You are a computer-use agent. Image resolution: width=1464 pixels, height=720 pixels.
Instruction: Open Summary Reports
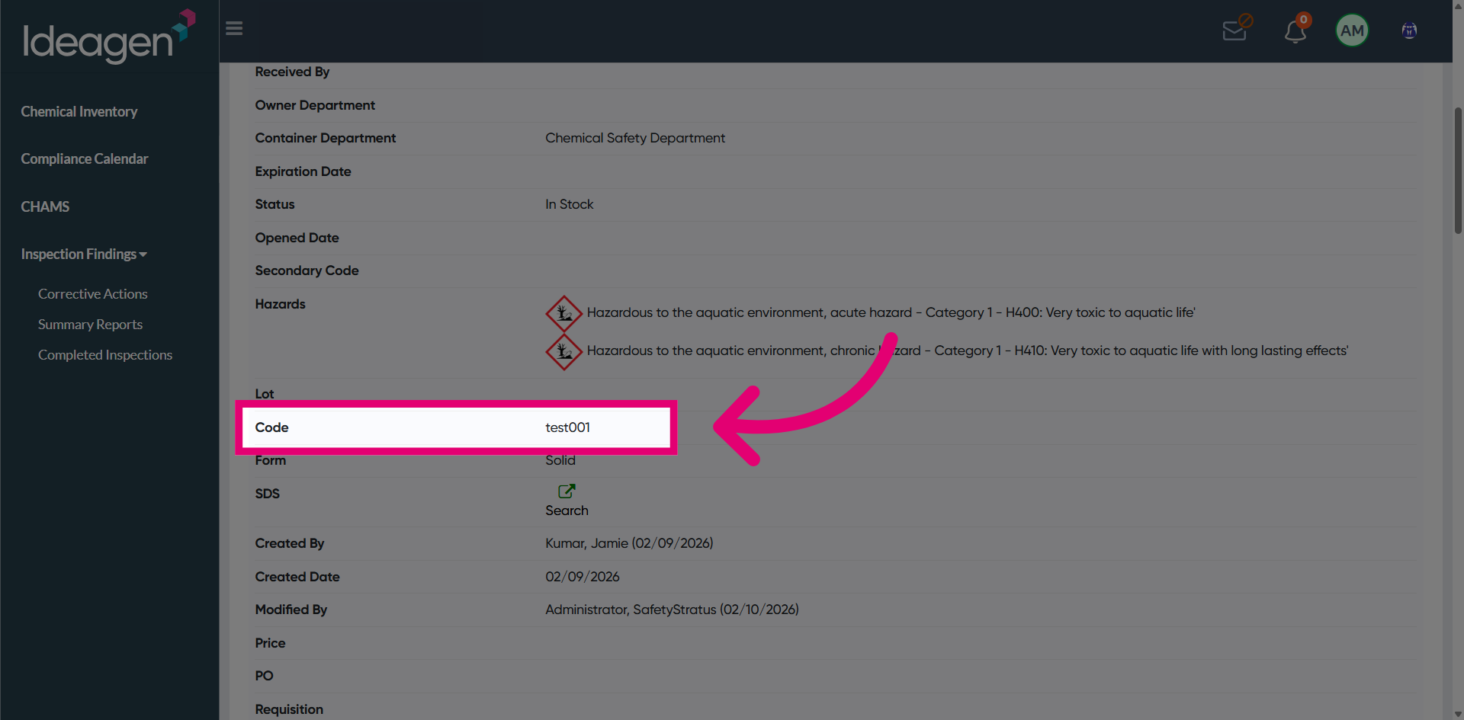click(91, 324)
